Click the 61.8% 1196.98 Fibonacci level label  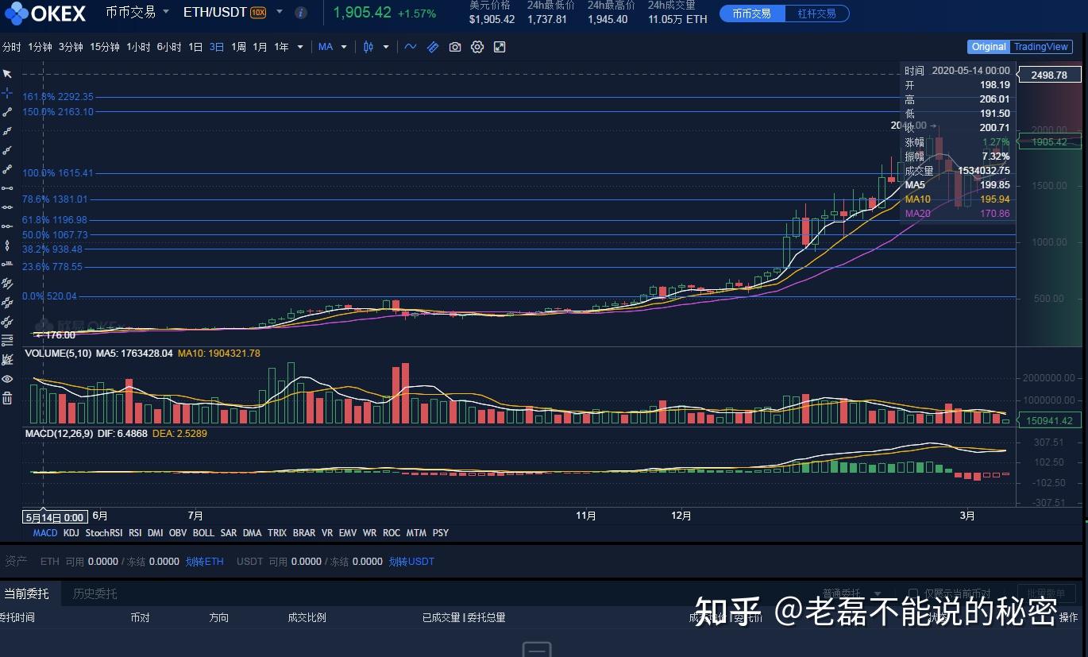(x=55, y=220)
